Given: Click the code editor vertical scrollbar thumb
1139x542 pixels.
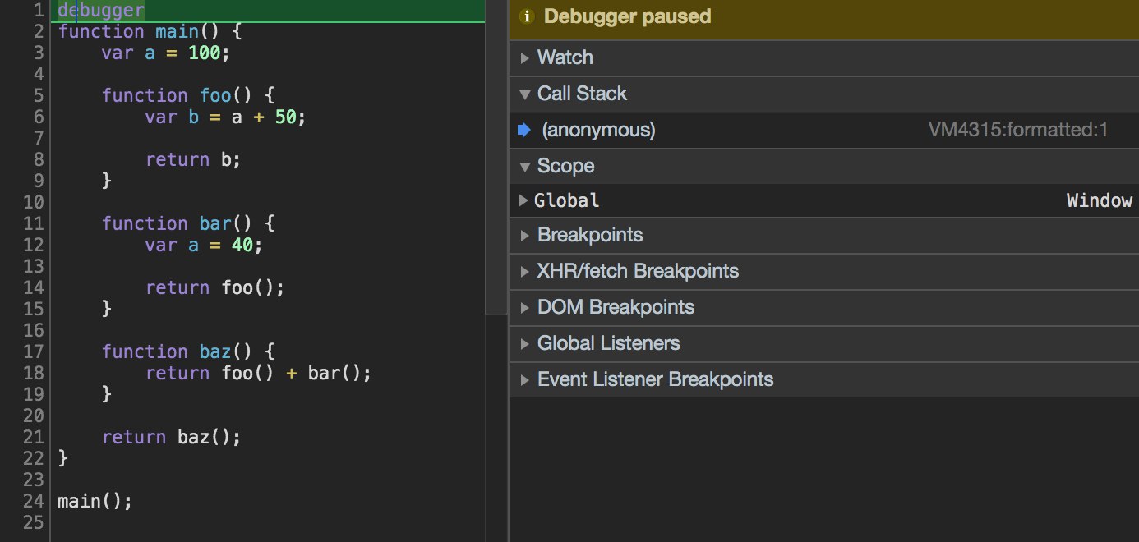Looking at the screenshot, I should [496, 157].
